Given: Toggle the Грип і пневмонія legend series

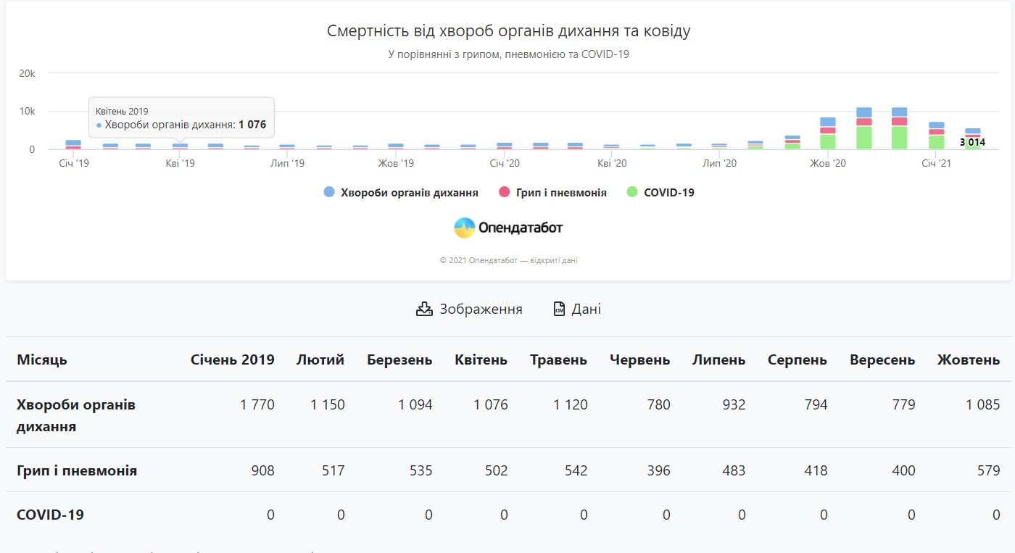Looking at the screenshot, I should pos(561,193).
